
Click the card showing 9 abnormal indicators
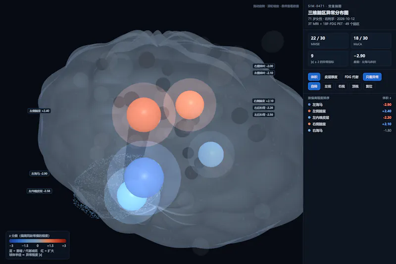point(328,58)
